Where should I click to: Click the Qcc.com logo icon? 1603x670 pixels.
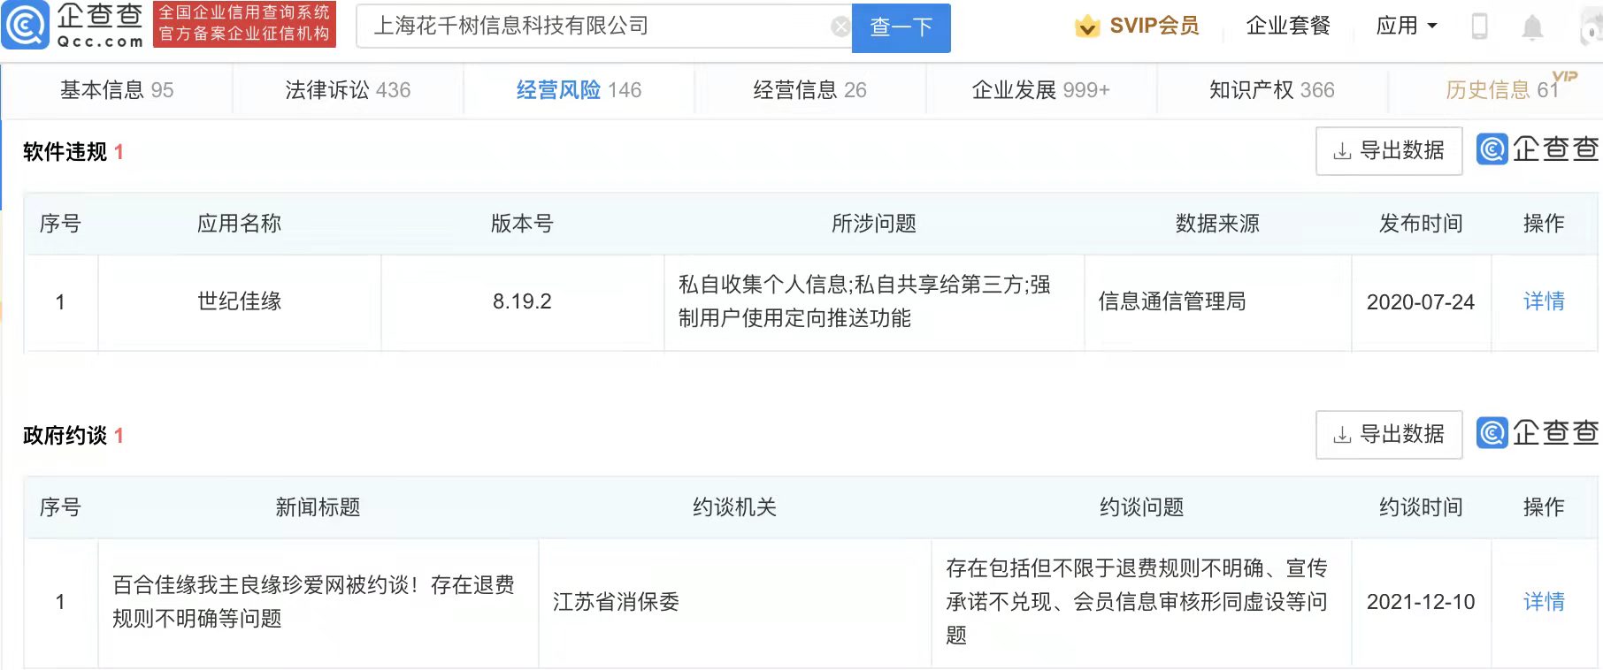(27, 25)
